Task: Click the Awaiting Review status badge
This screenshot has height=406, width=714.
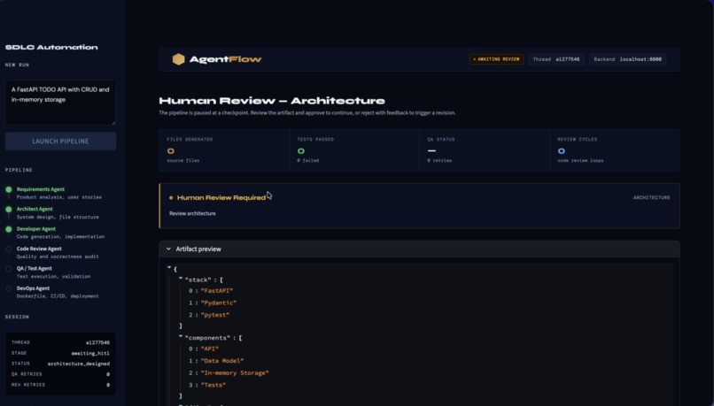Action: [496, 59]
